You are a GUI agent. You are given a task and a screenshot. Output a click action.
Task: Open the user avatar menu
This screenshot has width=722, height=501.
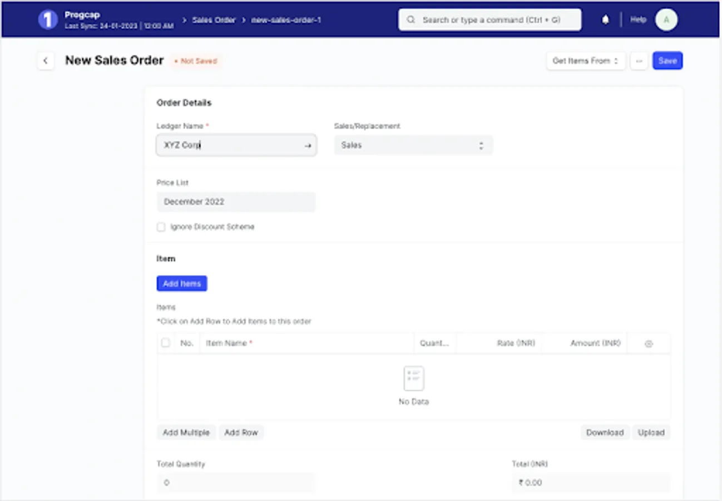[x=666, y=19]
